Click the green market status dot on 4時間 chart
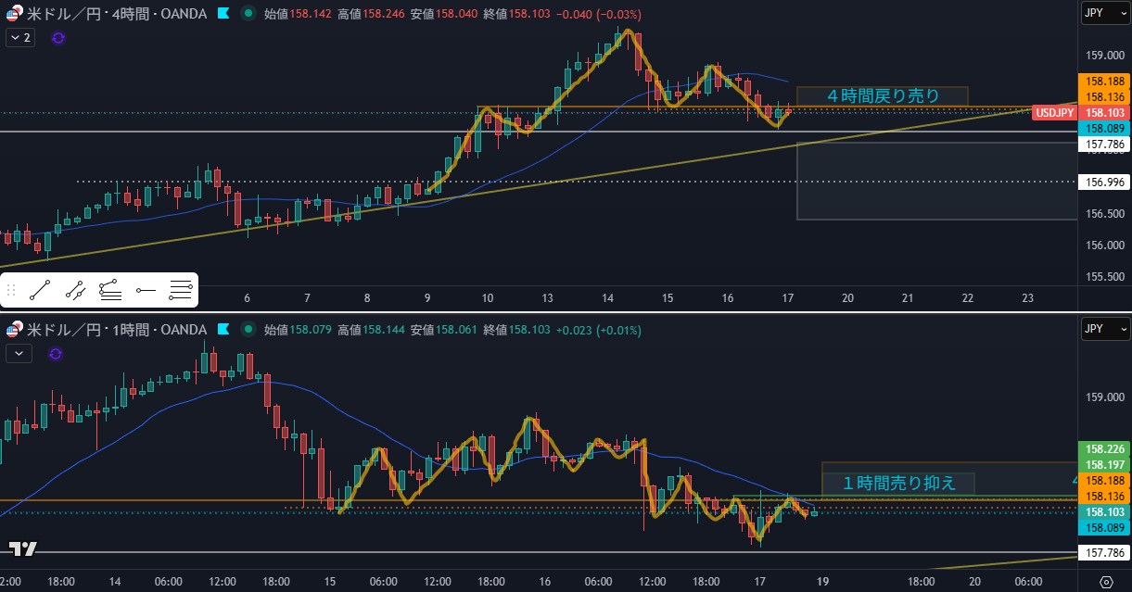The width and height of the screenshot is (1132, 592). click(248, 14)
